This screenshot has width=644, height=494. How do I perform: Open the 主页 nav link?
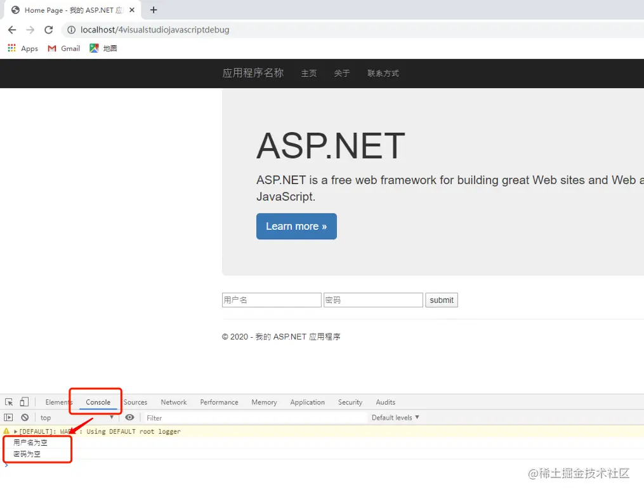pyautogui.click(x=309, y=73)
